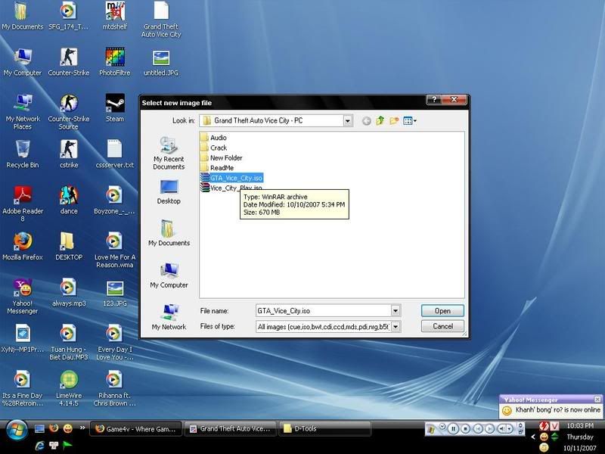The image size is (605, 454).
Task: Select the Love Me For A Reason.wma file
Action: pyautogui.click(x=115, y=250)
